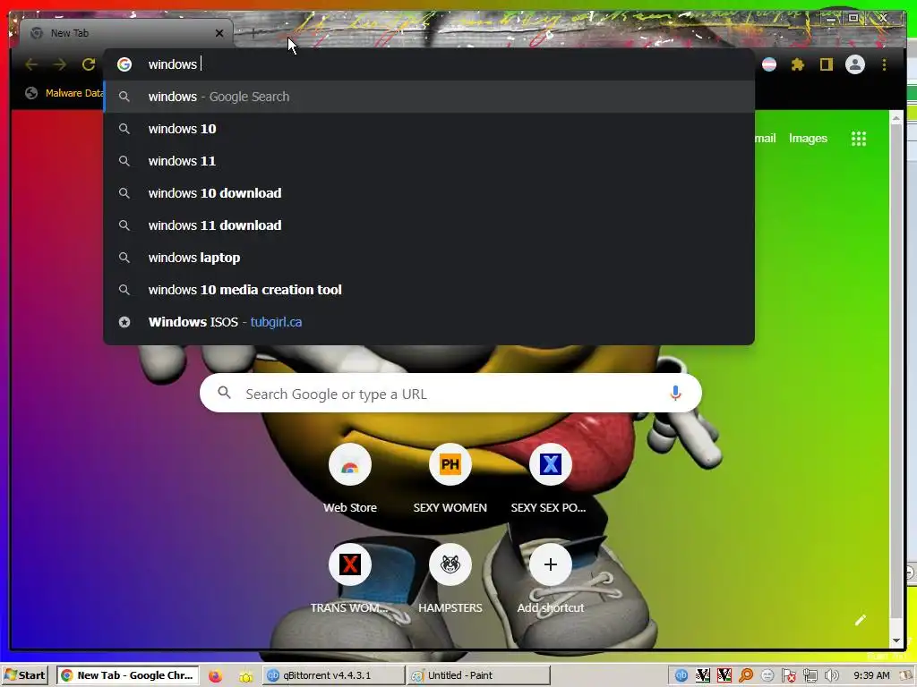Choose 'windows 10 media creation tool' suggestion
This screenshot has height=687, width=917.
pyautogui.click(x=429, y=290)
